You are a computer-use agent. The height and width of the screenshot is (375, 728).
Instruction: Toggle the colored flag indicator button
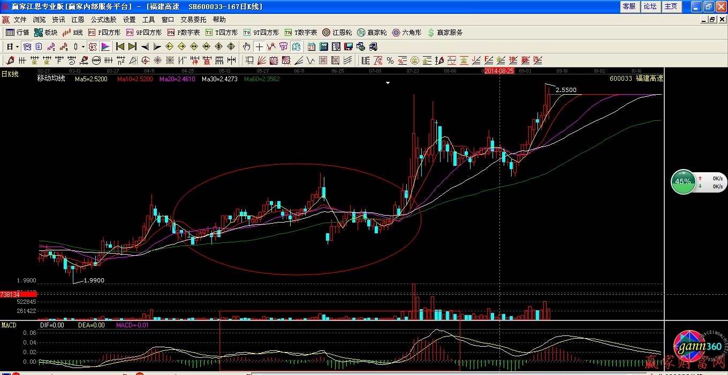coord(105,47)
